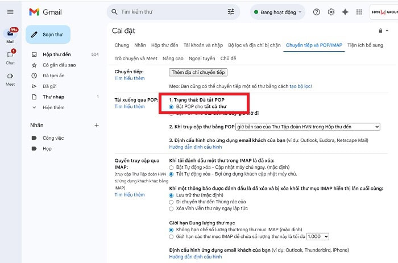
Task: Open the IMAP folder limit 1.000 dropdown
Action: click(318, 236)
